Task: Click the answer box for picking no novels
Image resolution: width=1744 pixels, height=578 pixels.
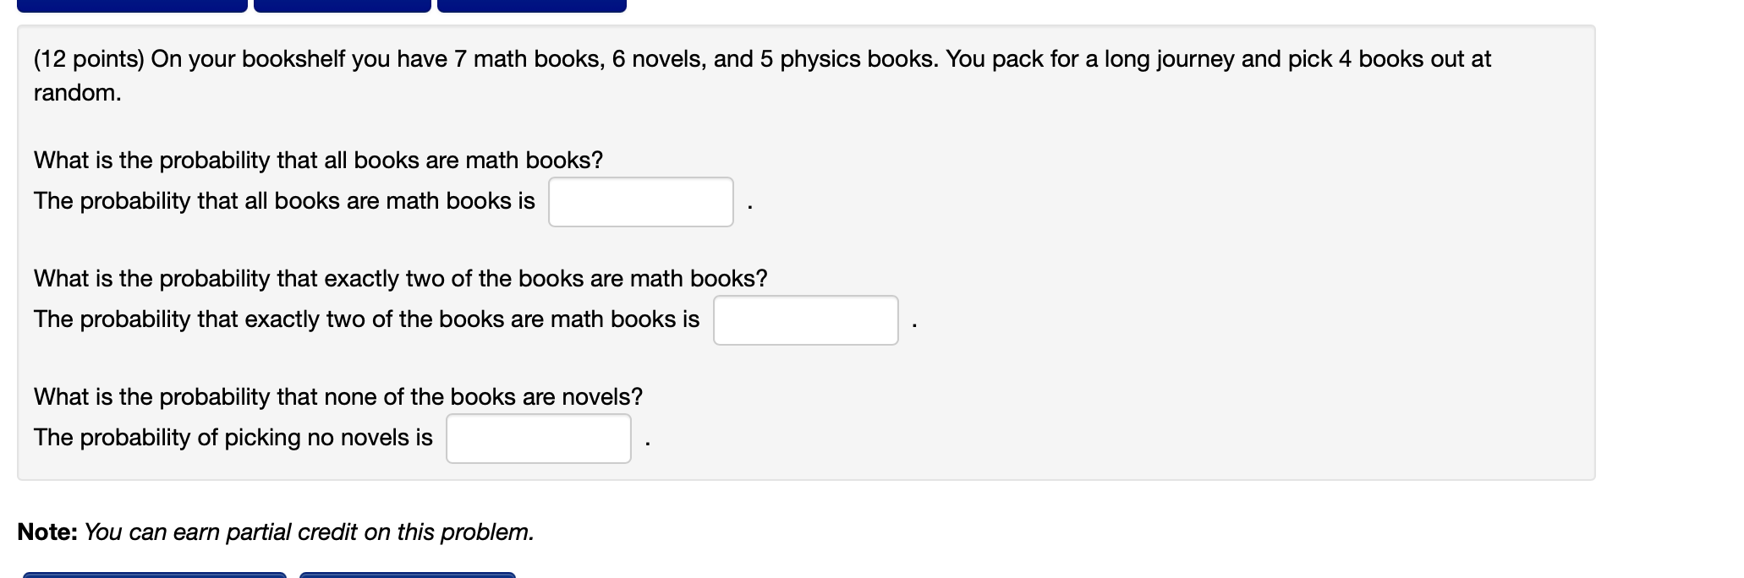Action: point(538,438)
